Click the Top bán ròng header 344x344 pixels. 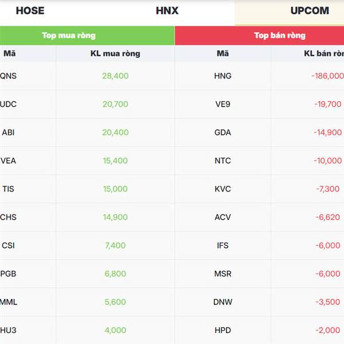coord(280,36)
